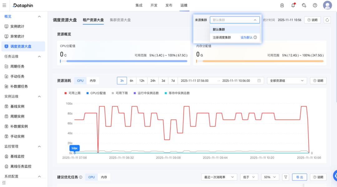Open the help question-mark icon
This screenshot has width=337, height=187.
315,5
